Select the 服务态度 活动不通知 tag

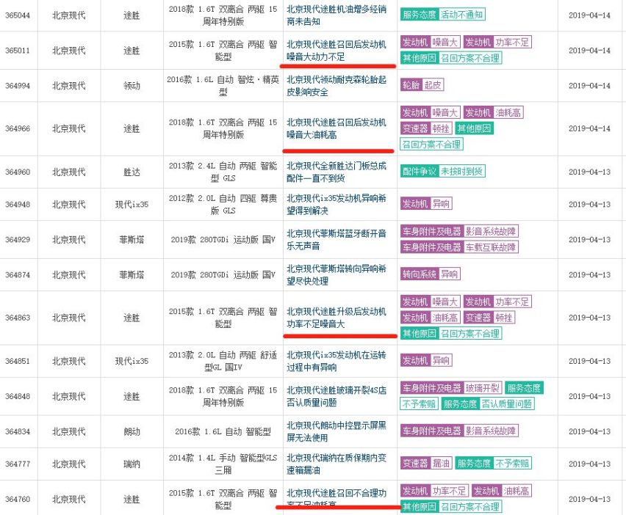coord(443,15)
